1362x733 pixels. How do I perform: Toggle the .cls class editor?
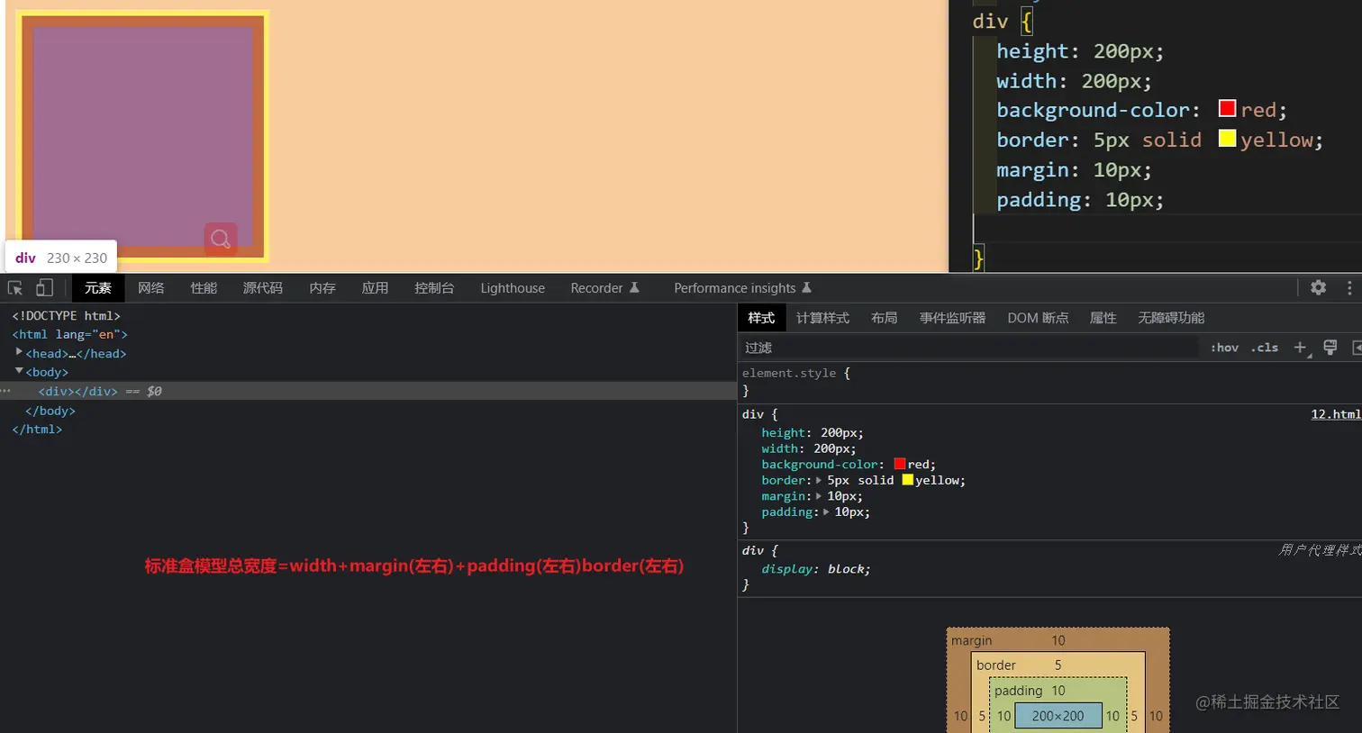[1265, 348]
